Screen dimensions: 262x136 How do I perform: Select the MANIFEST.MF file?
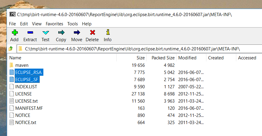pyautogui.click(x=29, y=108)
